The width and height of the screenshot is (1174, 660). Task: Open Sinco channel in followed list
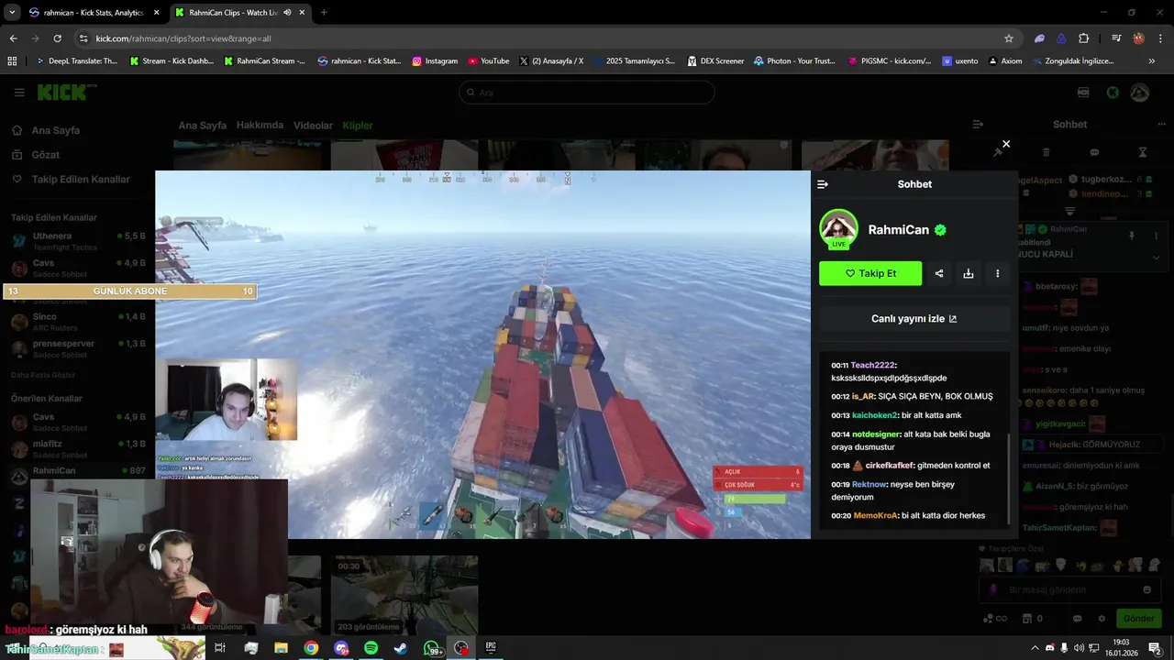pyautogui.click(x=78, y=322)
